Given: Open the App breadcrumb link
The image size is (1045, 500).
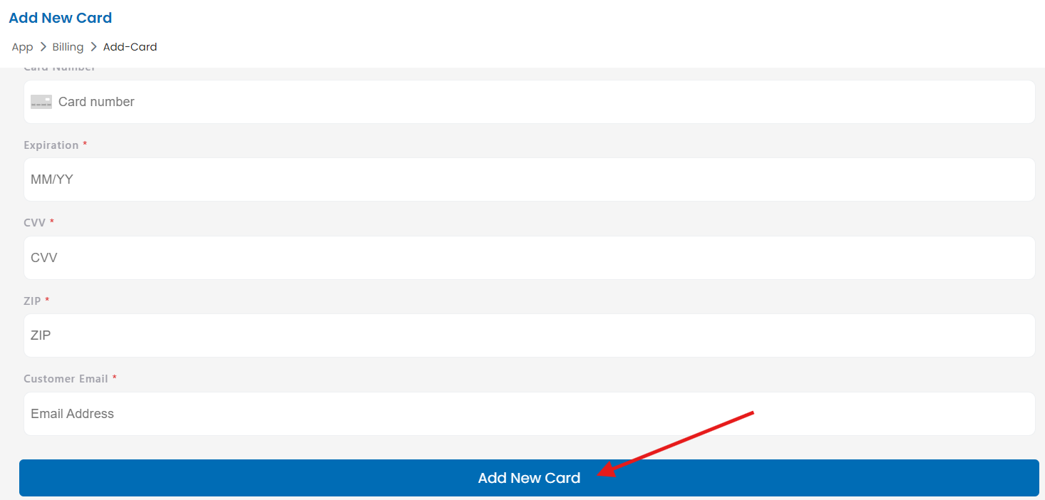Looking at the screenshot, I should click(22, 47).
